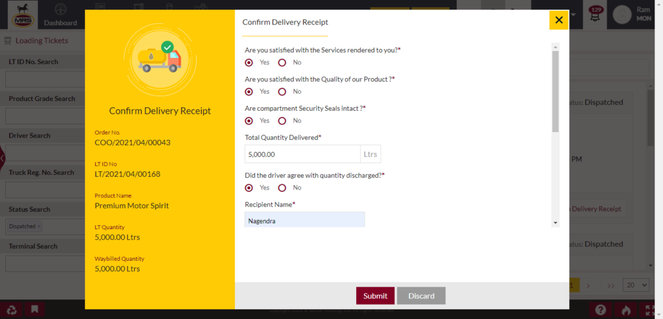Open the page size dropdown showing 20

pos(636,285)
